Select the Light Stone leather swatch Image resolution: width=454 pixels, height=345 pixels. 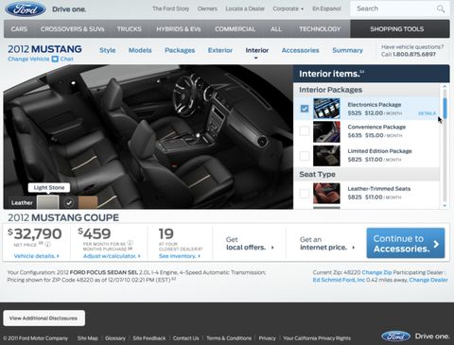[47, 202]
